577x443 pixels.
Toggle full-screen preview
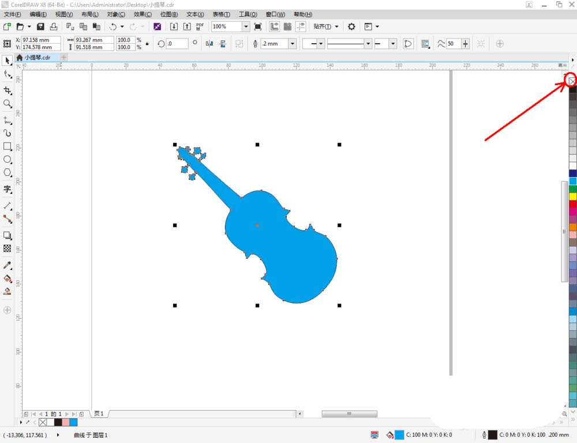[x=258, y=27]
